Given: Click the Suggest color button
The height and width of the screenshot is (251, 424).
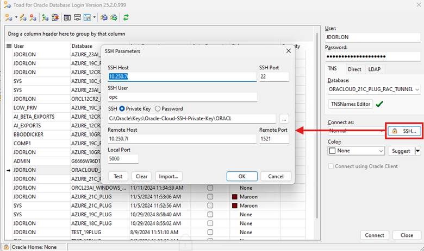Looking at the screenshot, I should [x=401, y=151].
